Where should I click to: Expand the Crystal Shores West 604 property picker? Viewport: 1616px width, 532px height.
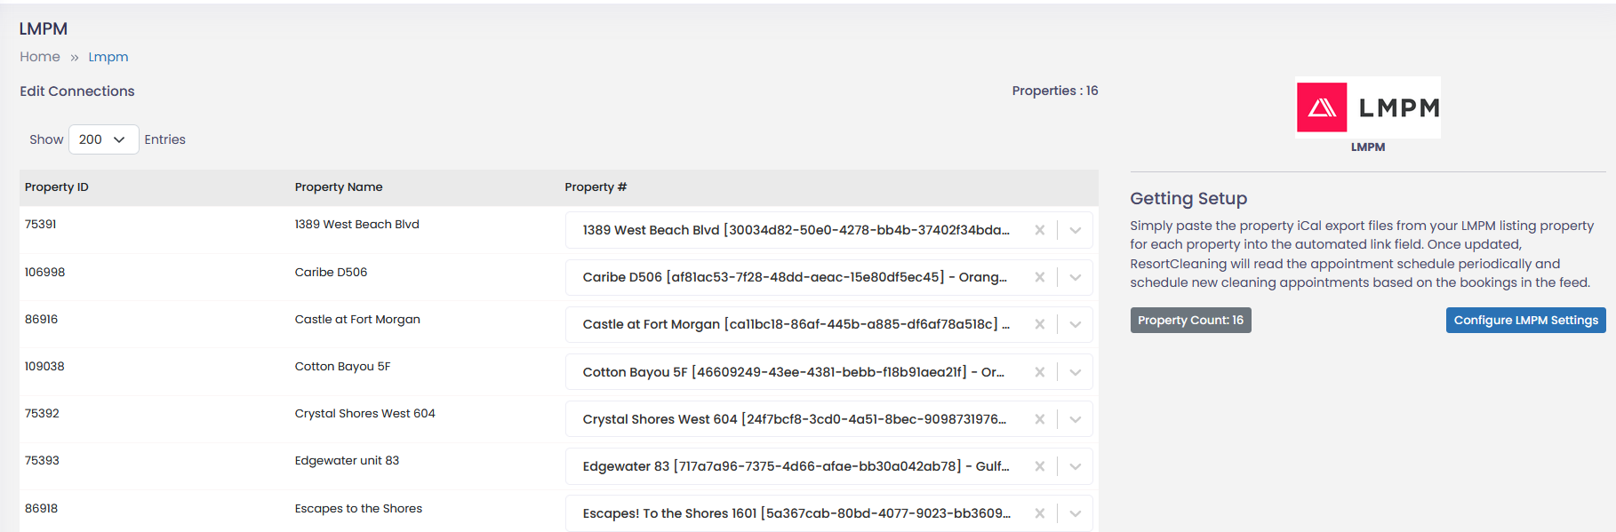point(1075,418)
